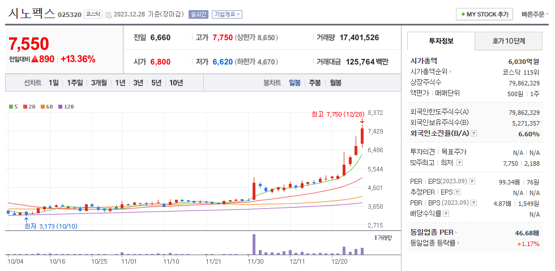Click the 시노펙스 stock name heading

[31, 14]
